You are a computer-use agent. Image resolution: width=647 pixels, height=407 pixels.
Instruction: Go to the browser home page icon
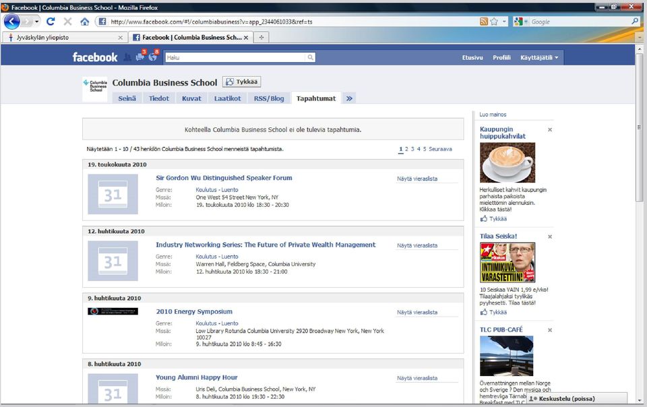pos(85,22)
